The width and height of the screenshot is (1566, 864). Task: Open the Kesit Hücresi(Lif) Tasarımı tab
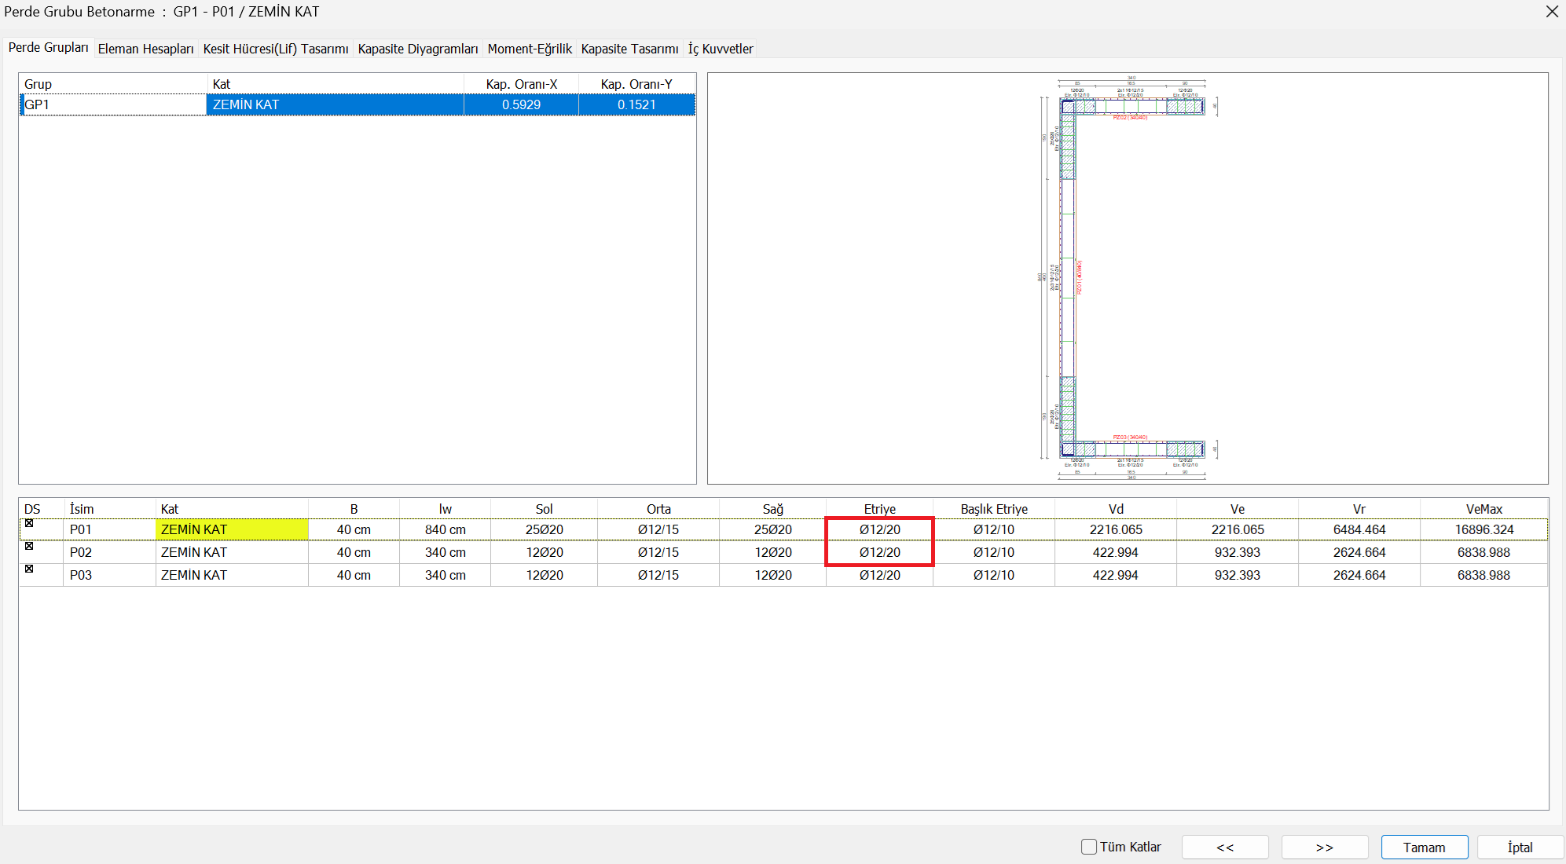point(275,49)
